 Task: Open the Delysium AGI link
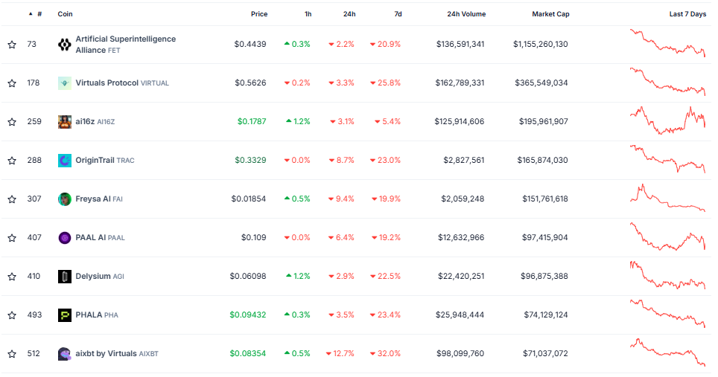pos(100,277)
